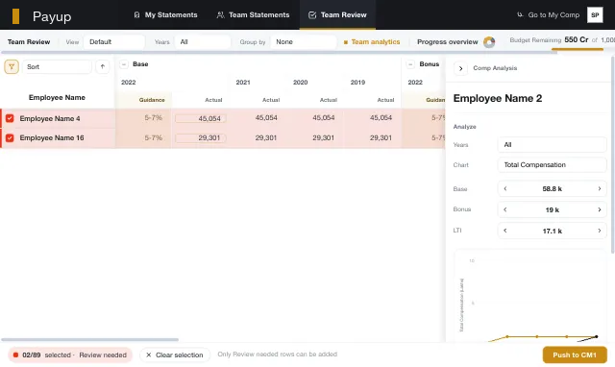The height and width of the screenshot is (367, 615).
Task: Click the Clear selection button
Action: pos(175,355)
